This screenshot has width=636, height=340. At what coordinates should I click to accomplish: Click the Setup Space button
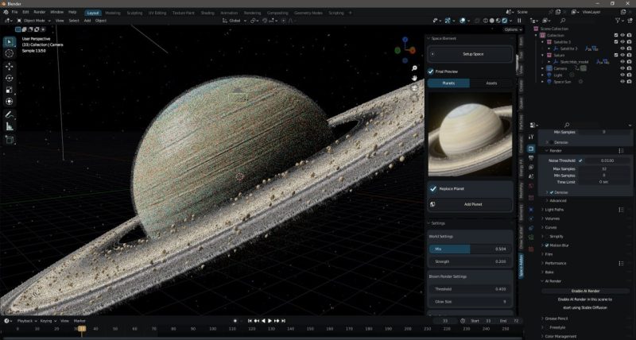click(x=472, y=54)
